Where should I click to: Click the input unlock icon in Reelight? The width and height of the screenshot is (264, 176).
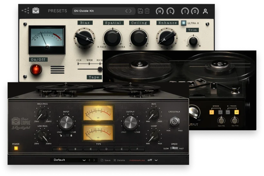tap(61, 135)
